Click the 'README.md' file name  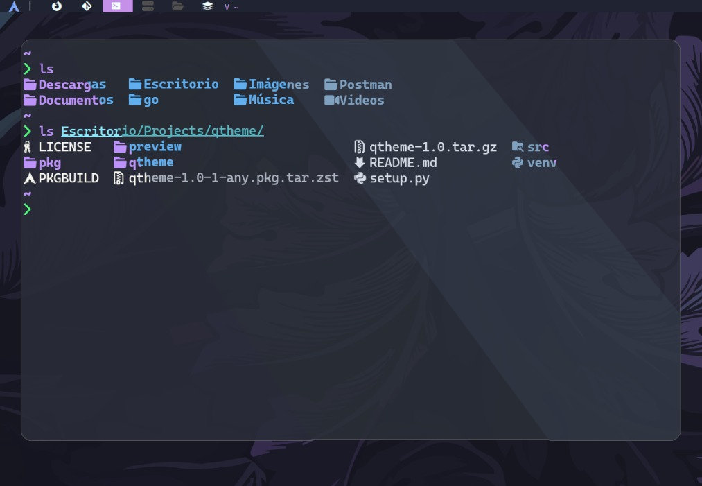tap(403, 163)
